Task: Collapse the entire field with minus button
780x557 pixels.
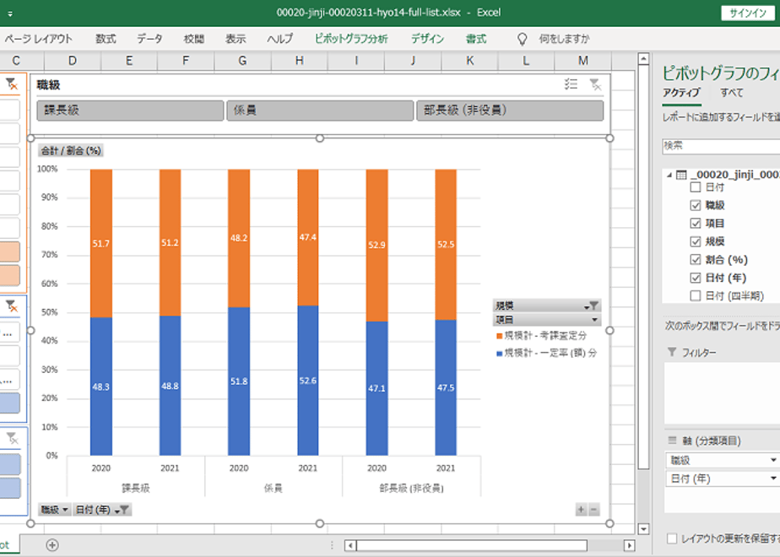Action: click(593, 509)
